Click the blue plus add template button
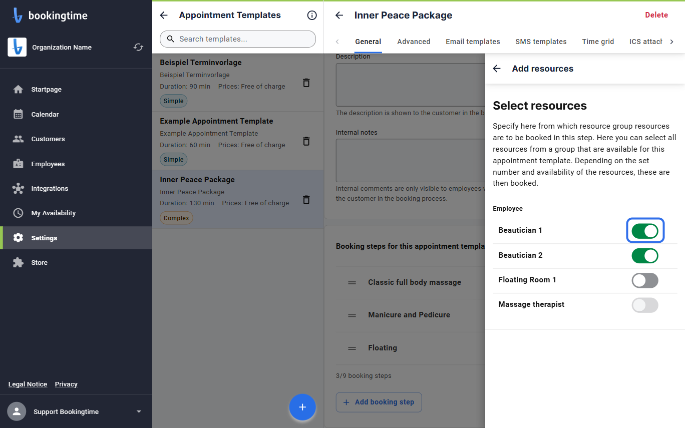685x428 pixels. (x=302, y=407)
